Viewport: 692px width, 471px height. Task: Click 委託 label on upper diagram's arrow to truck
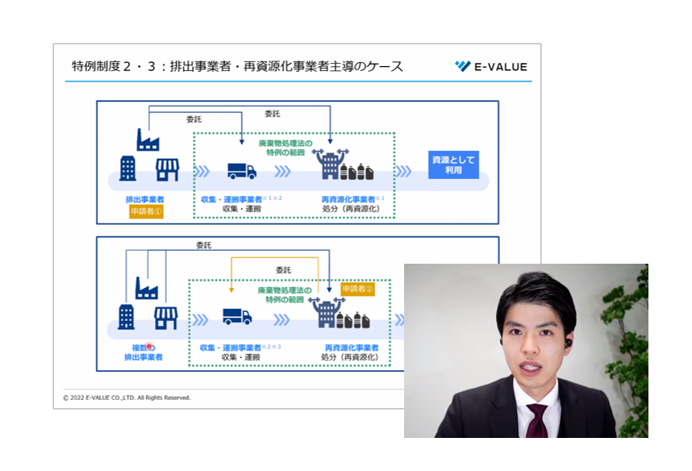pyautogui.click(x=194, y=119)
